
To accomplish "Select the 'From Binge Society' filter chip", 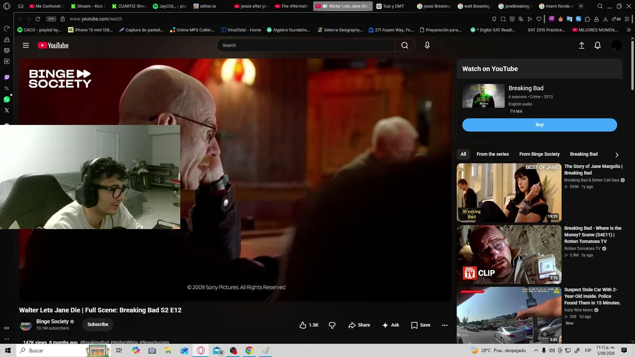I will pos(539,154).
